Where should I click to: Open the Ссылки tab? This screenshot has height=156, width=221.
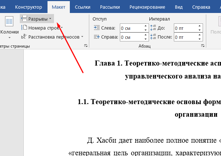82,7
